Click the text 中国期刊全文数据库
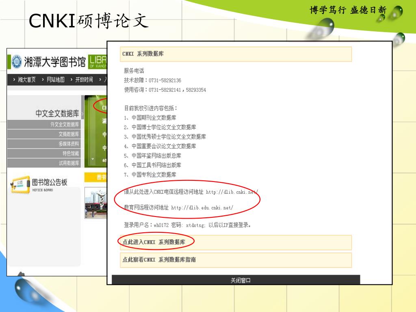Image resolution: width=416 pixels, height=312 pixels. (154, 117)
